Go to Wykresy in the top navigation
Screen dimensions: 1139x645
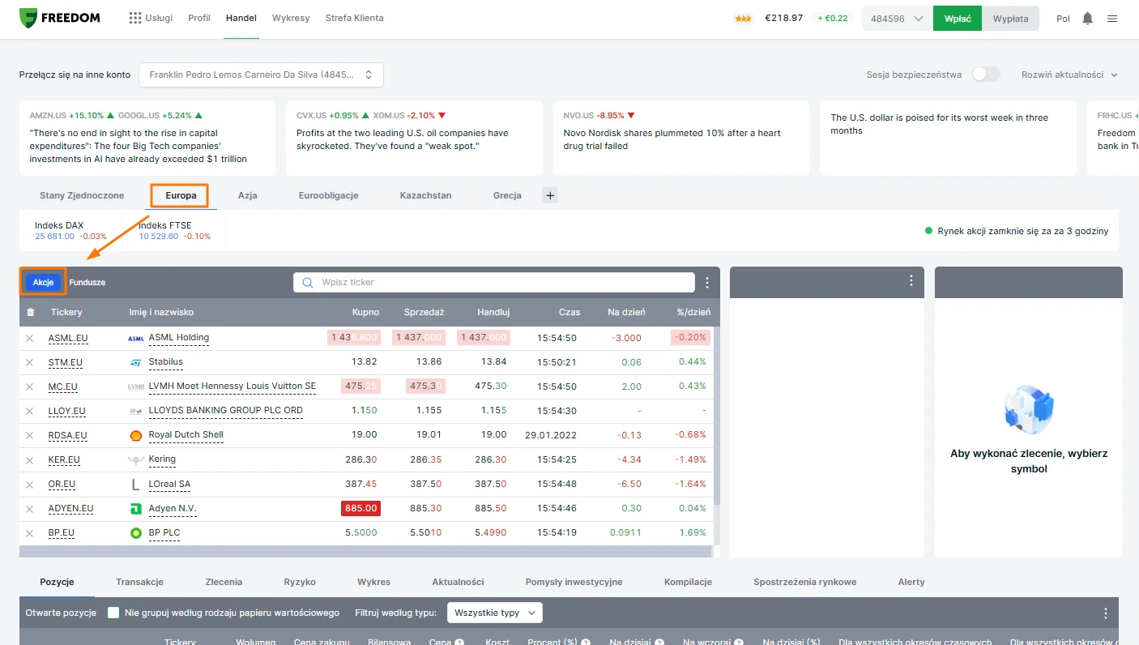point(291,18)
